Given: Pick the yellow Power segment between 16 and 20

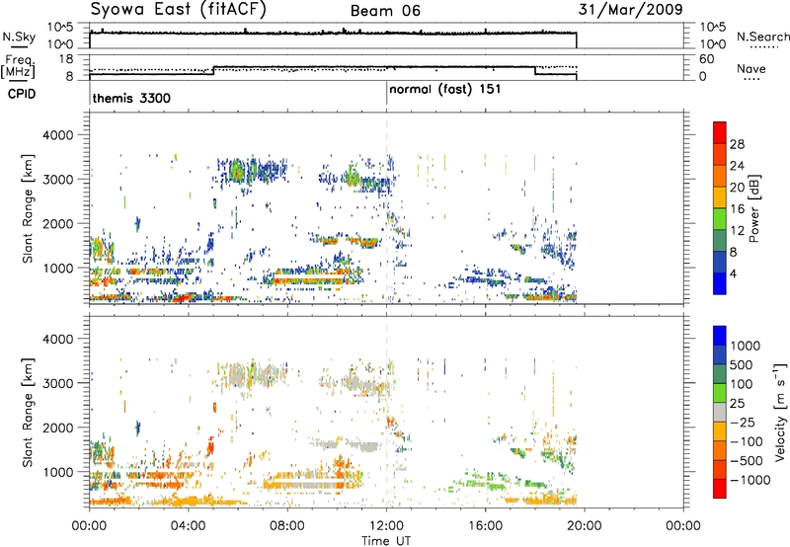Looking at the screenshot, I should pos(720,197).
